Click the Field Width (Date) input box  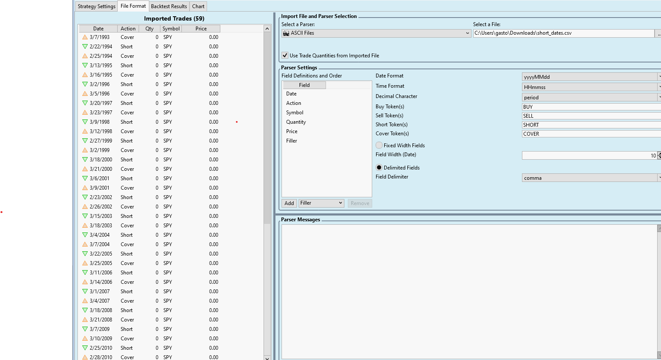tap(590, 155)
